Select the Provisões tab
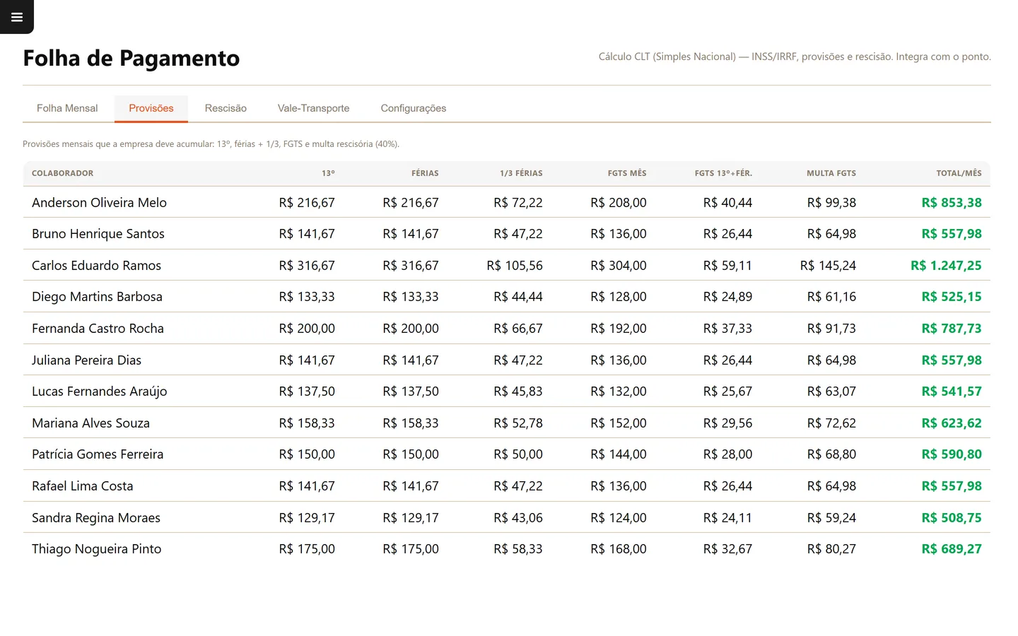 pyautogui.click(x=151, y=108)
